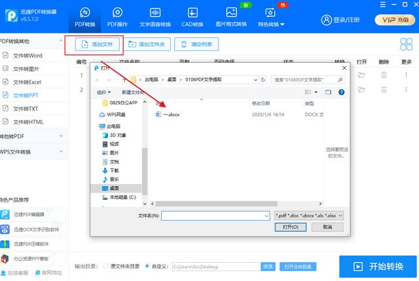This screenshot has height=281, width=419.
Task: Click the 登录/注册 account link
Action: pyautogui.click(x=340, y=20)
